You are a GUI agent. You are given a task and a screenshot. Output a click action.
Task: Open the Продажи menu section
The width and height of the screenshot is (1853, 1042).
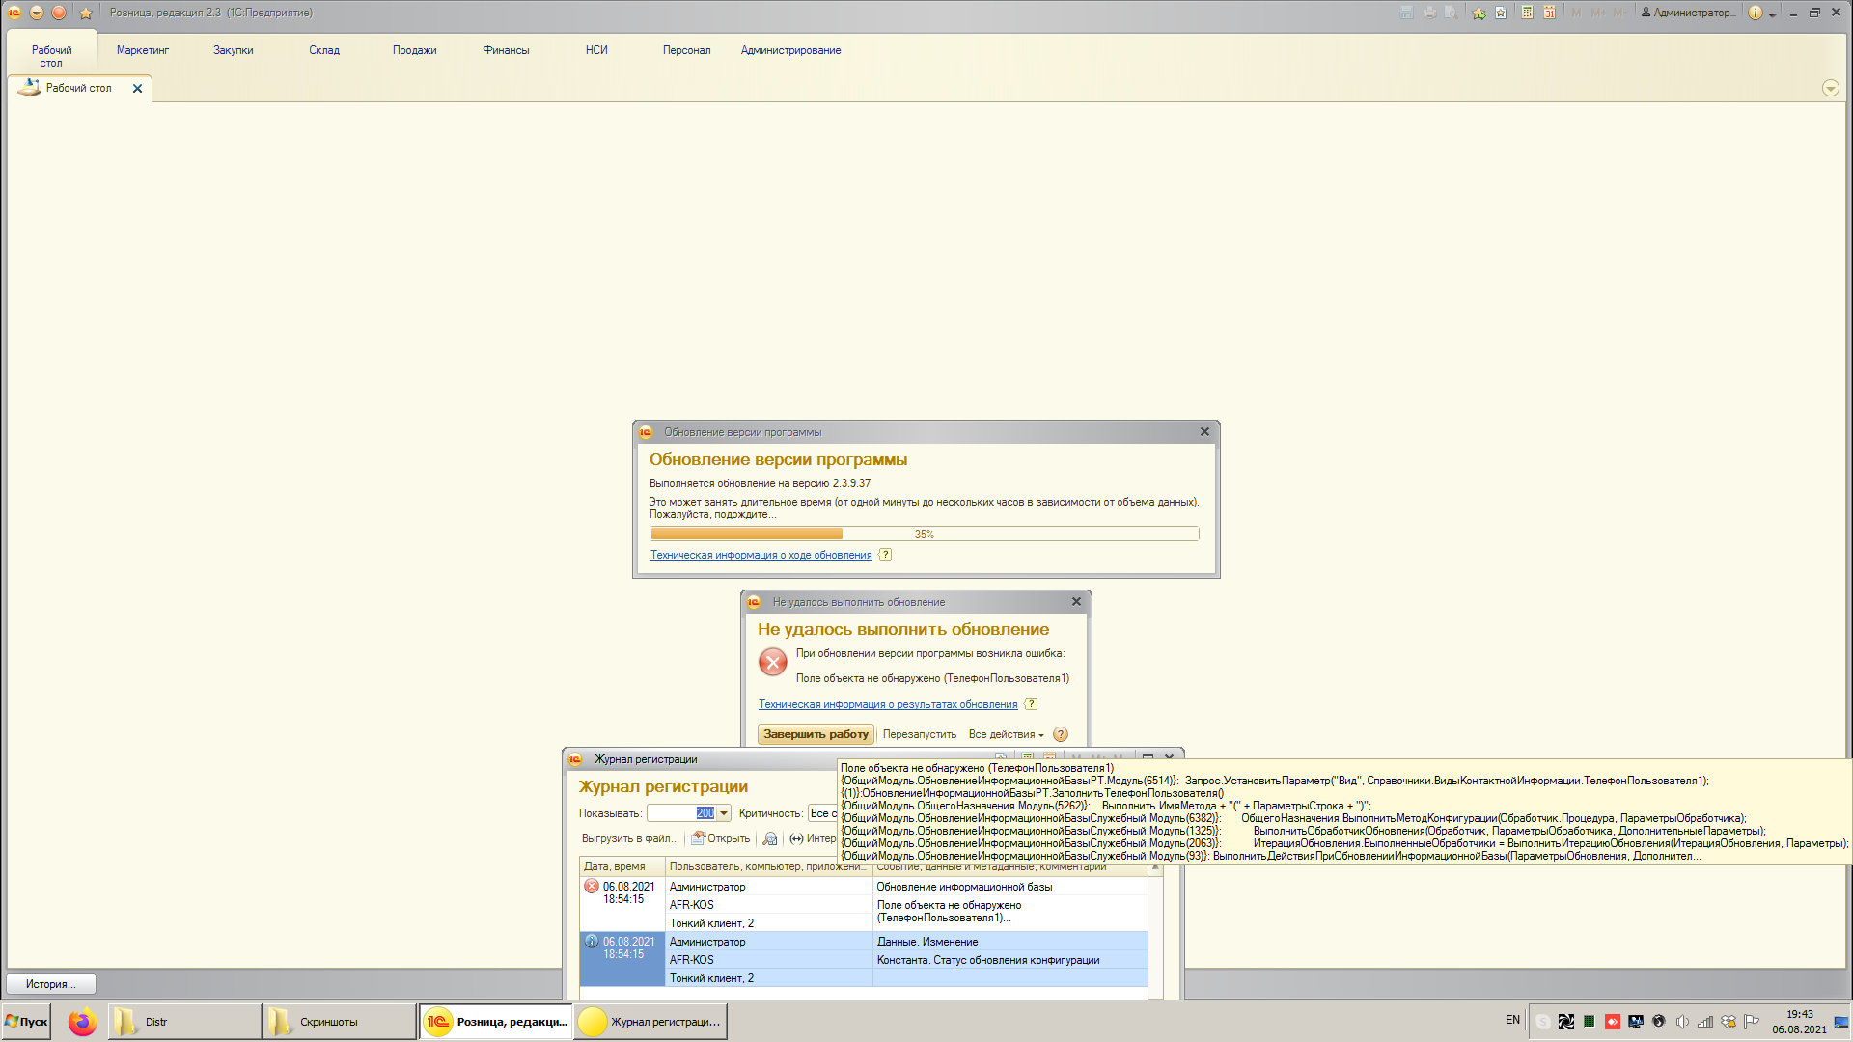coord(414,50)
